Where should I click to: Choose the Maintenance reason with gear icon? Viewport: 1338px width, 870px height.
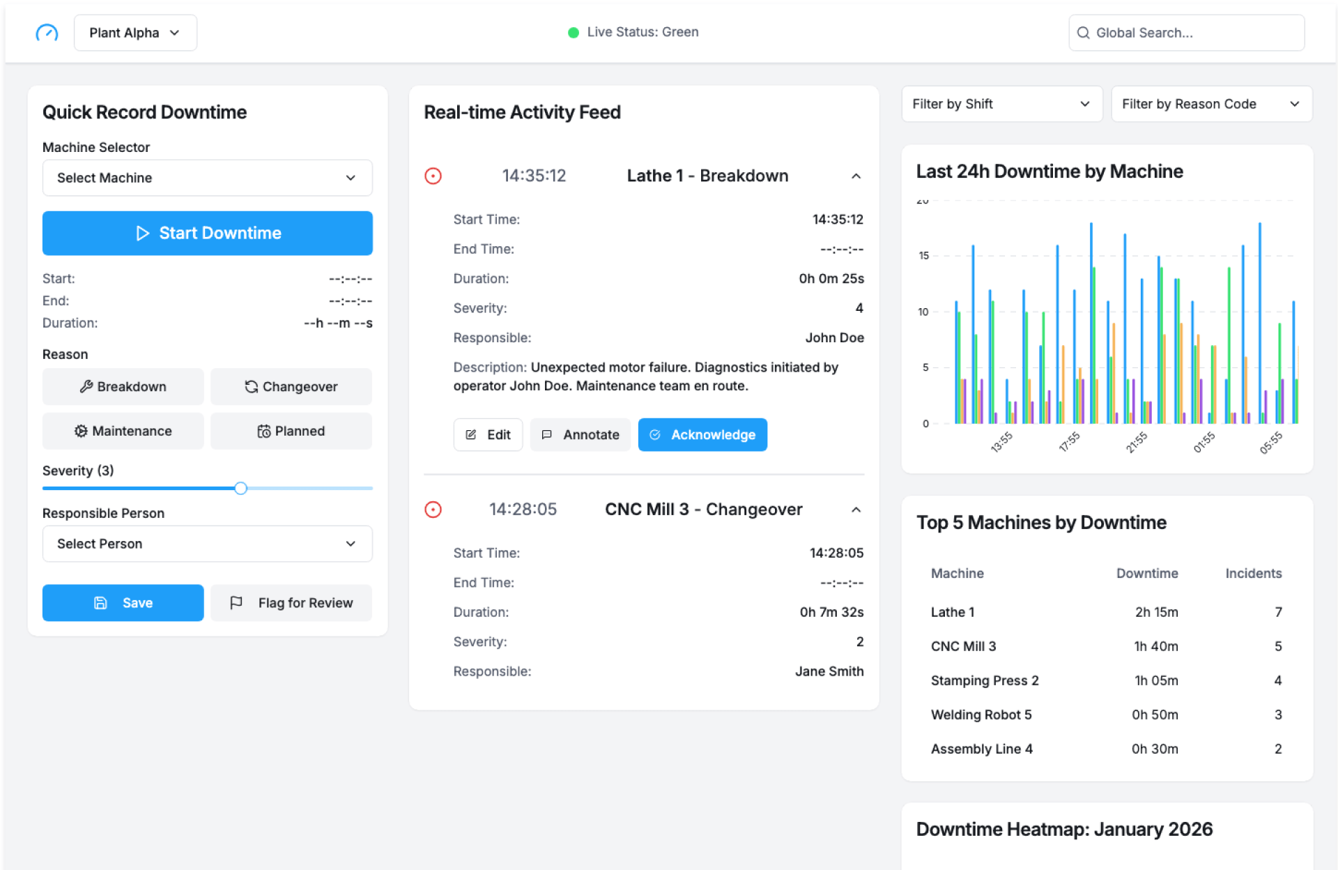123,431
